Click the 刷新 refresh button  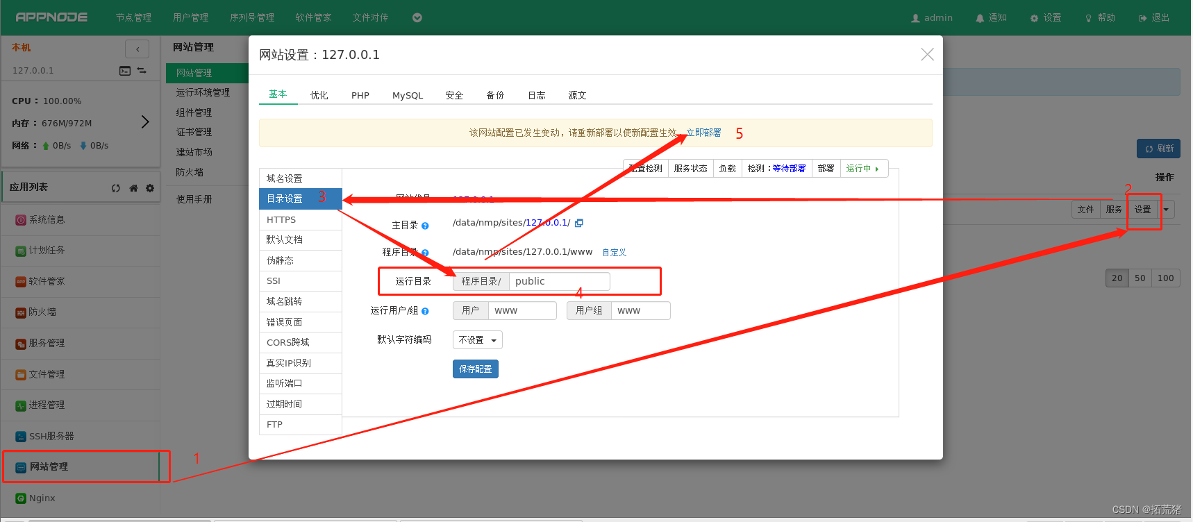pos(1158,149)
